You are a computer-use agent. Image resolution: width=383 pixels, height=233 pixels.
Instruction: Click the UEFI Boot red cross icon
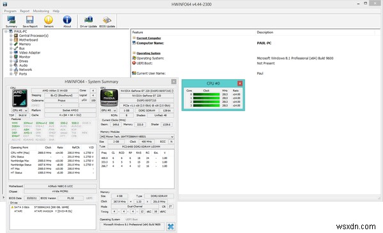pyautogui.click(x=134, y=63)
